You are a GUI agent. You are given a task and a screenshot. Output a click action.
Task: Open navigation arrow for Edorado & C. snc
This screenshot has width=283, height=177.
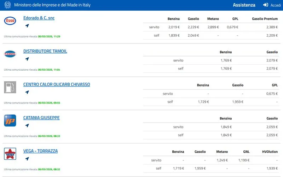point(27,26)
